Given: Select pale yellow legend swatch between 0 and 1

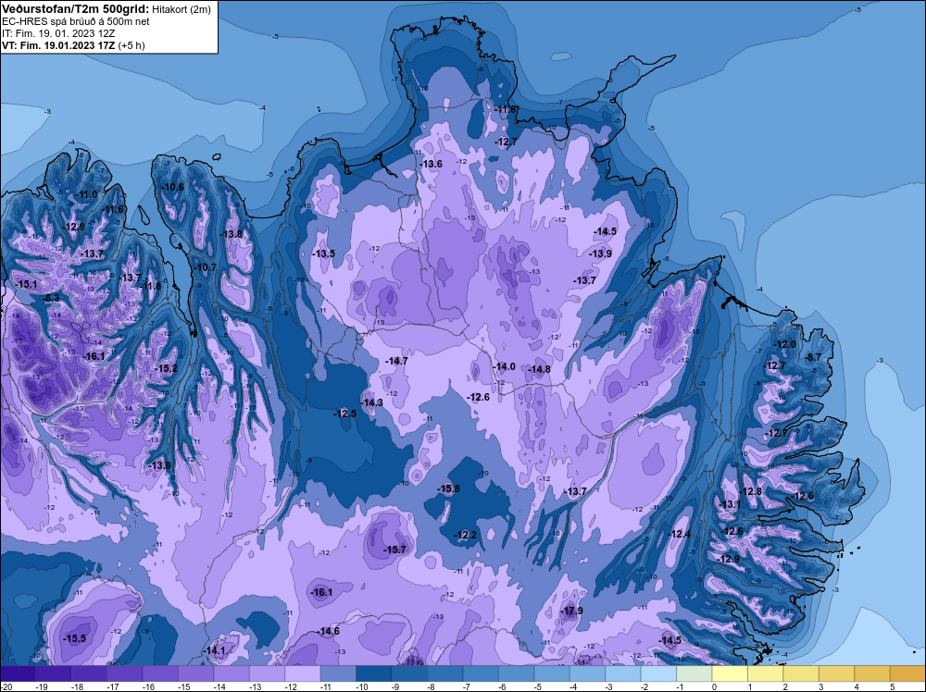Looking at the screenshot, I should tap(730, 673).
